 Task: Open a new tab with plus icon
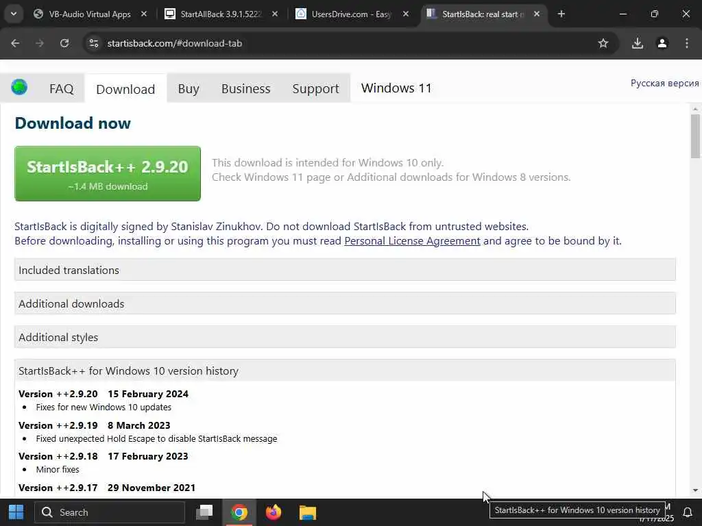click(x=561, y=14)
